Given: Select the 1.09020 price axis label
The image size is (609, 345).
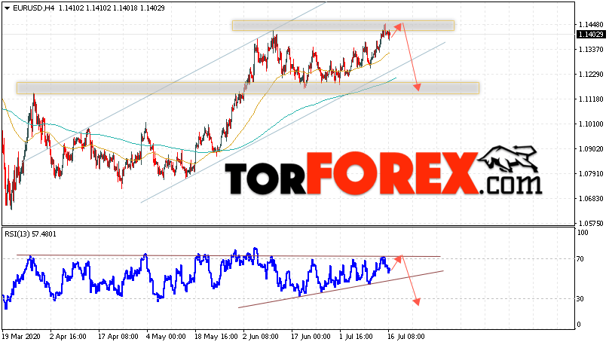Looking at the screenshot, I should [x=591, y=149].
